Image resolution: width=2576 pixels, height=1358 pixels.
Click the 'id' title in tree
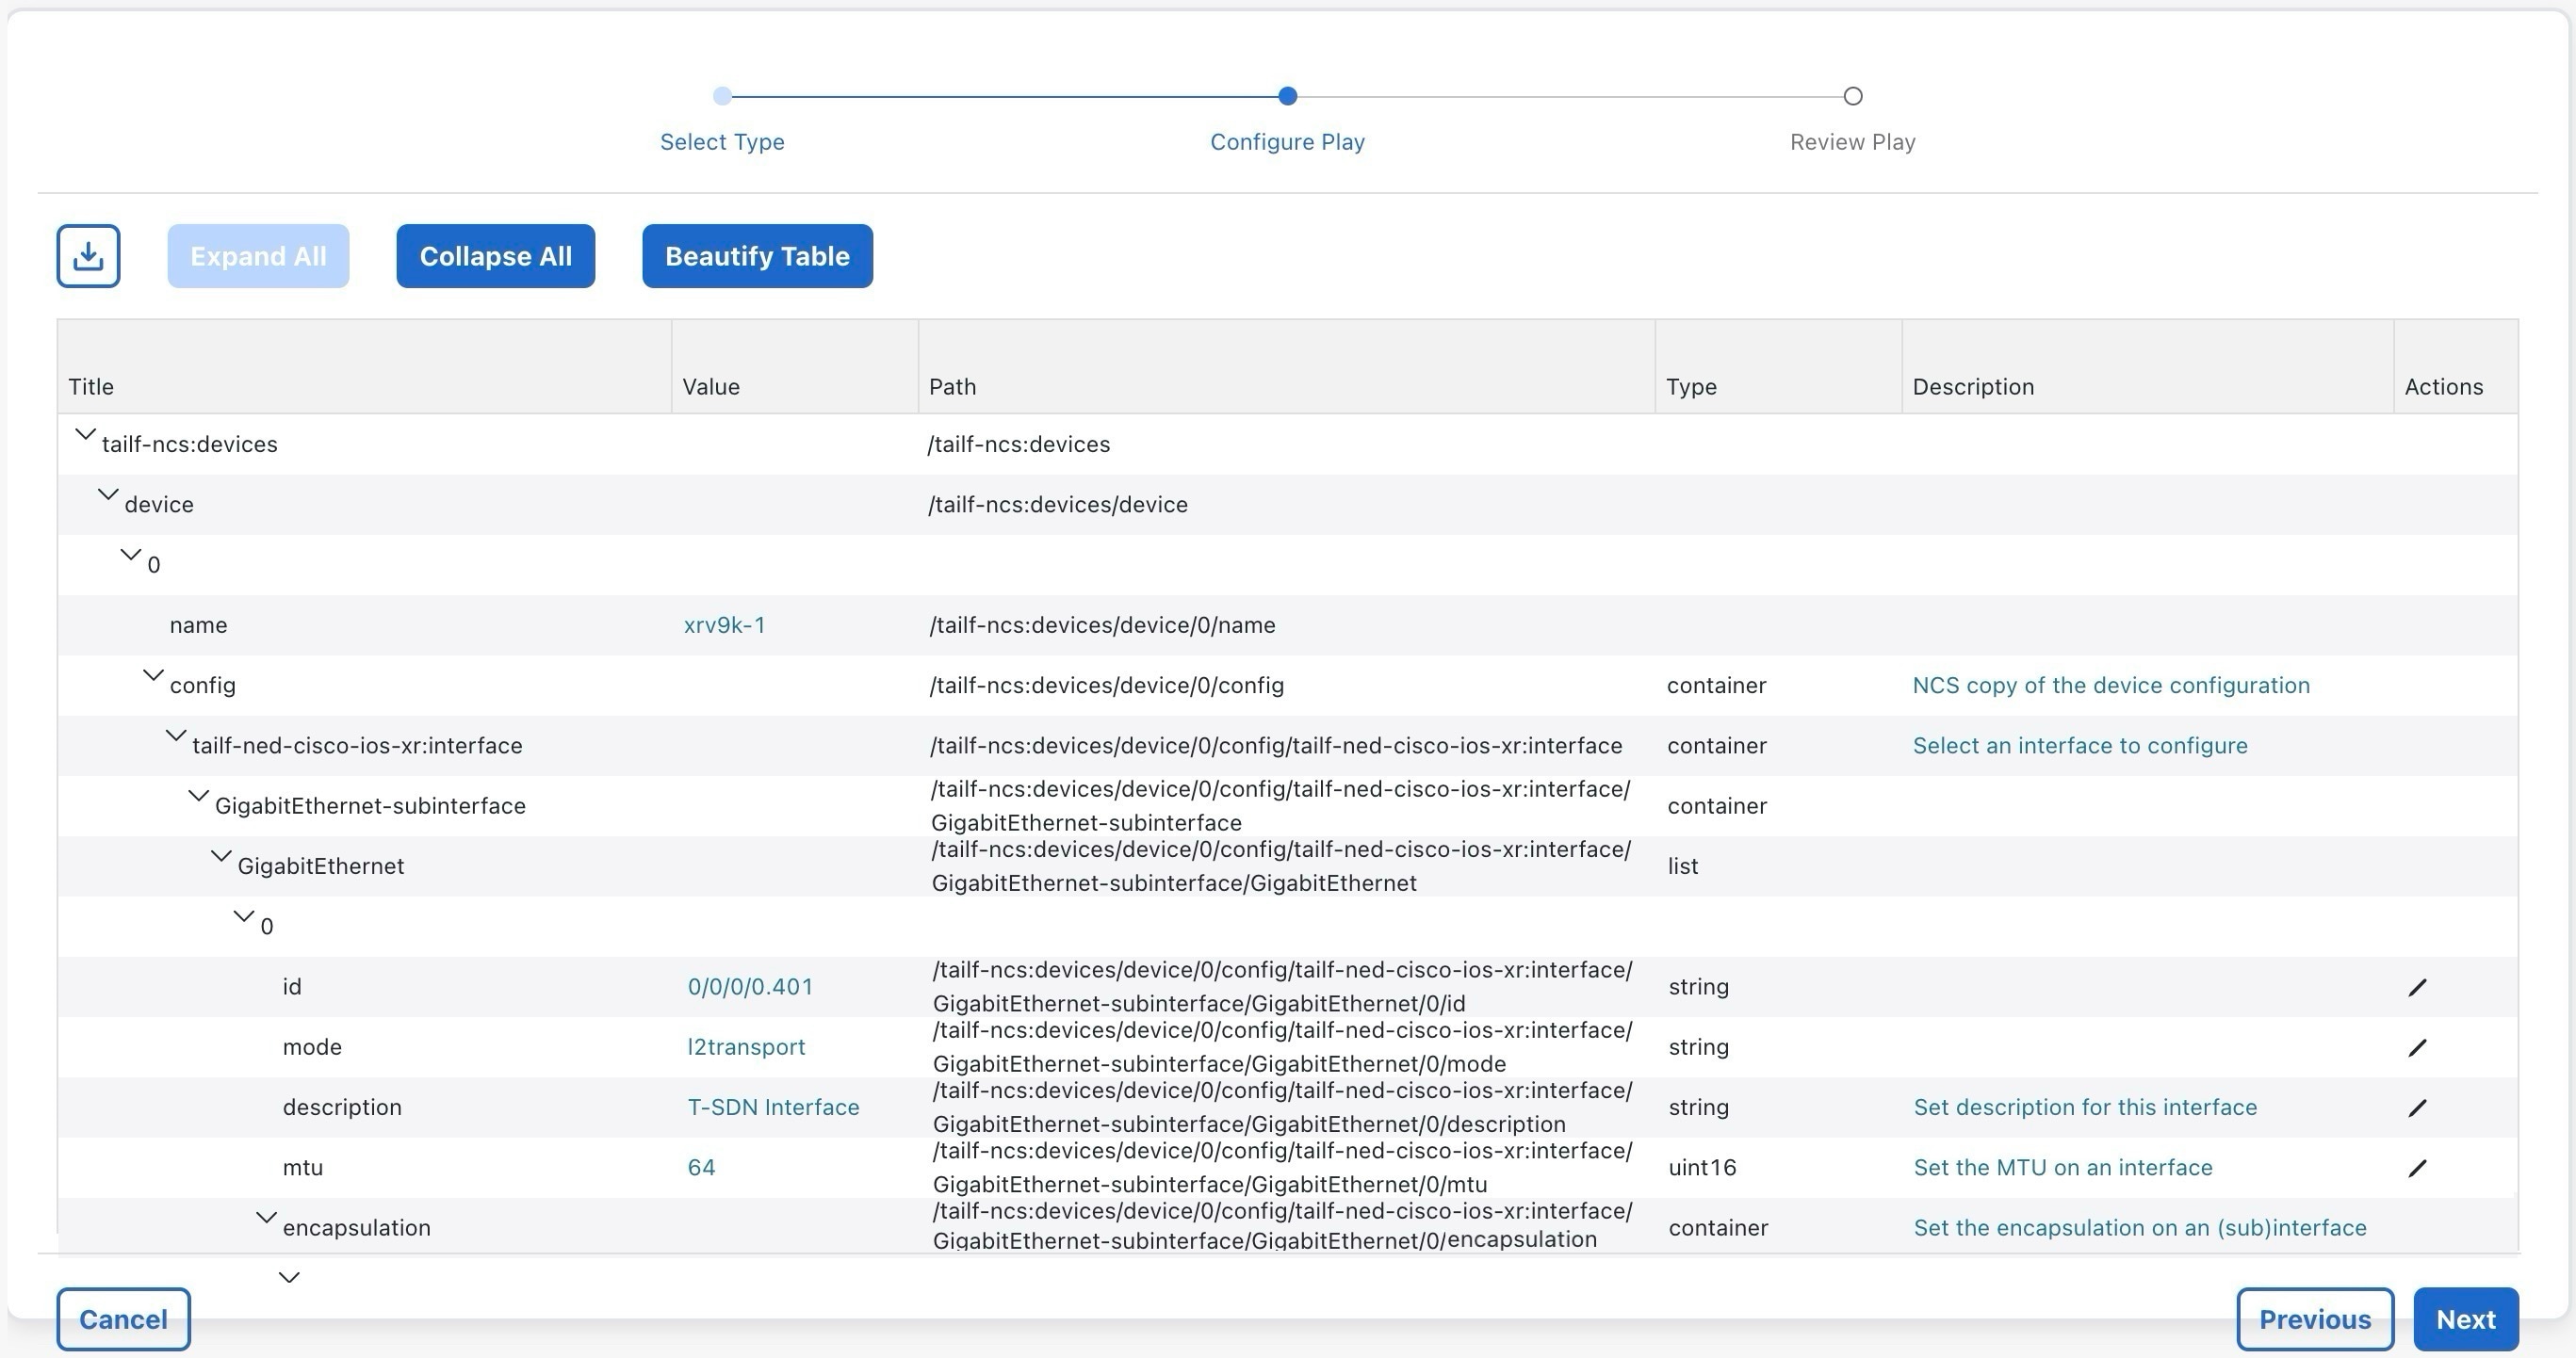291,987
